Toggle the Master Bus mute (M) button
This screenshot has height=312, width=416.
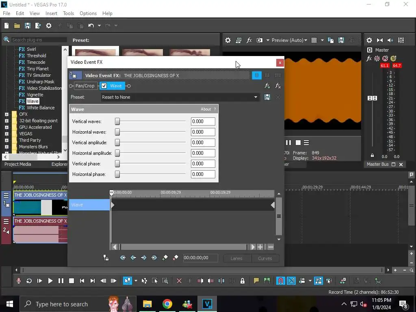(385, 58)
